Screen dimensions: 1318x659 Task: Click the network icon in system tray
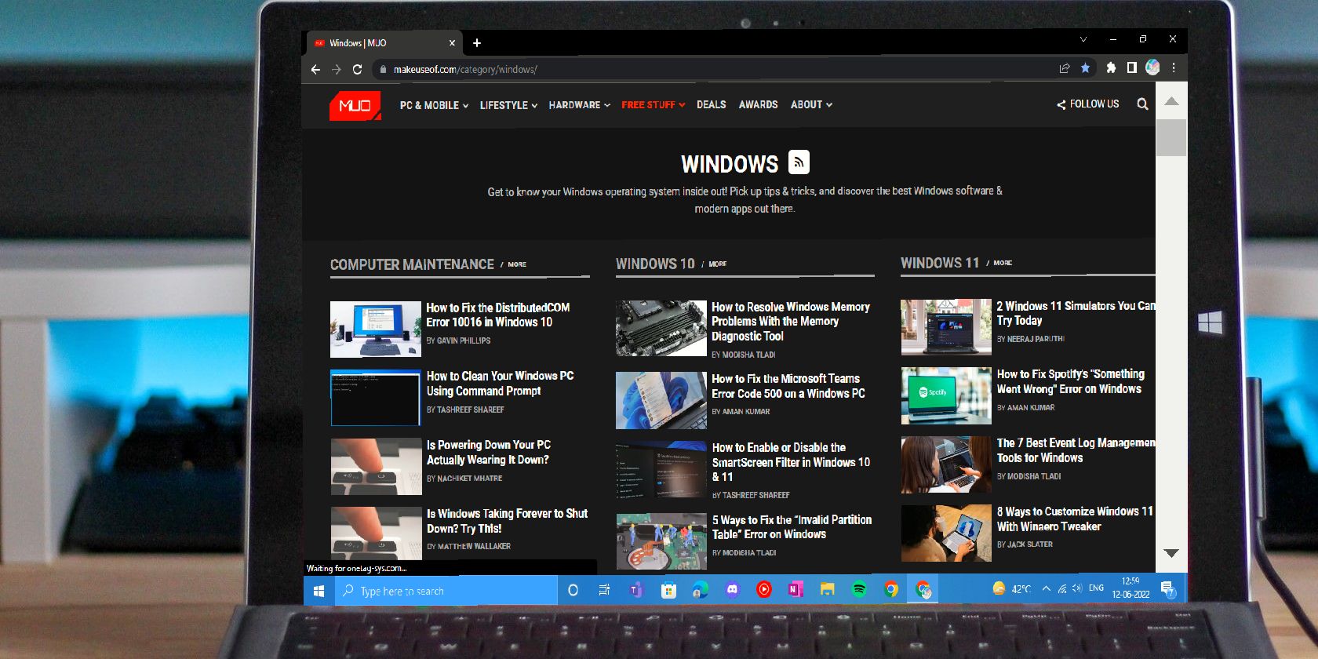click(1062, 588)
